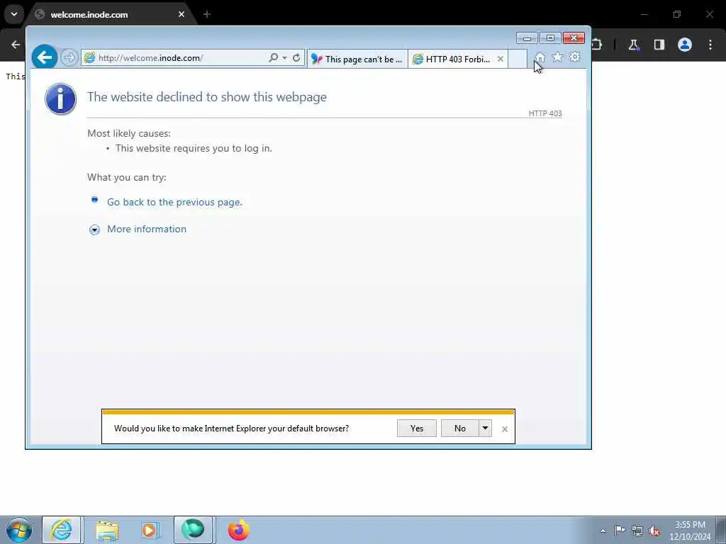Show hidden system tray icons arrow
The height and width of the screenshot is (544, 726).
(x=603, y=531)
